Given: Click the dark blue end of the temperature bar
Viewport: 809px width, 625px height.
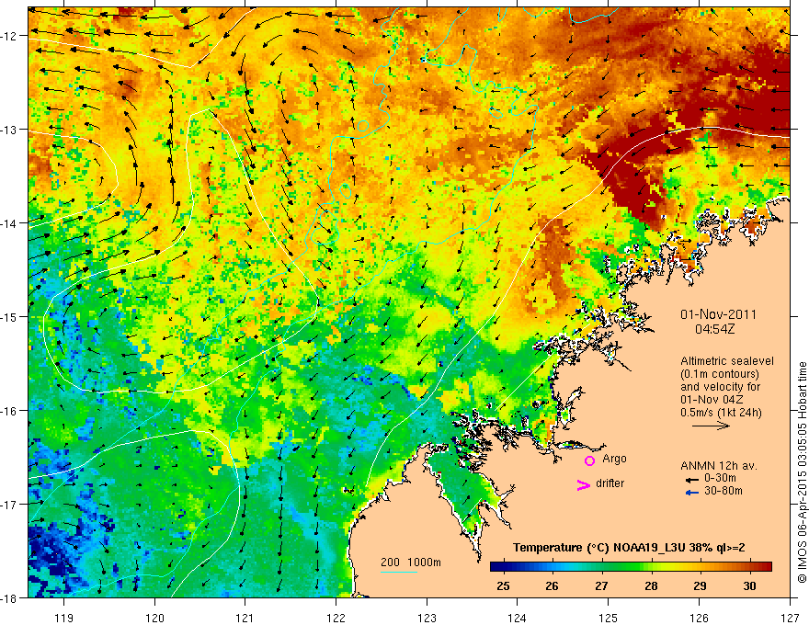Looking at the screenshot, I should [498, 567].
